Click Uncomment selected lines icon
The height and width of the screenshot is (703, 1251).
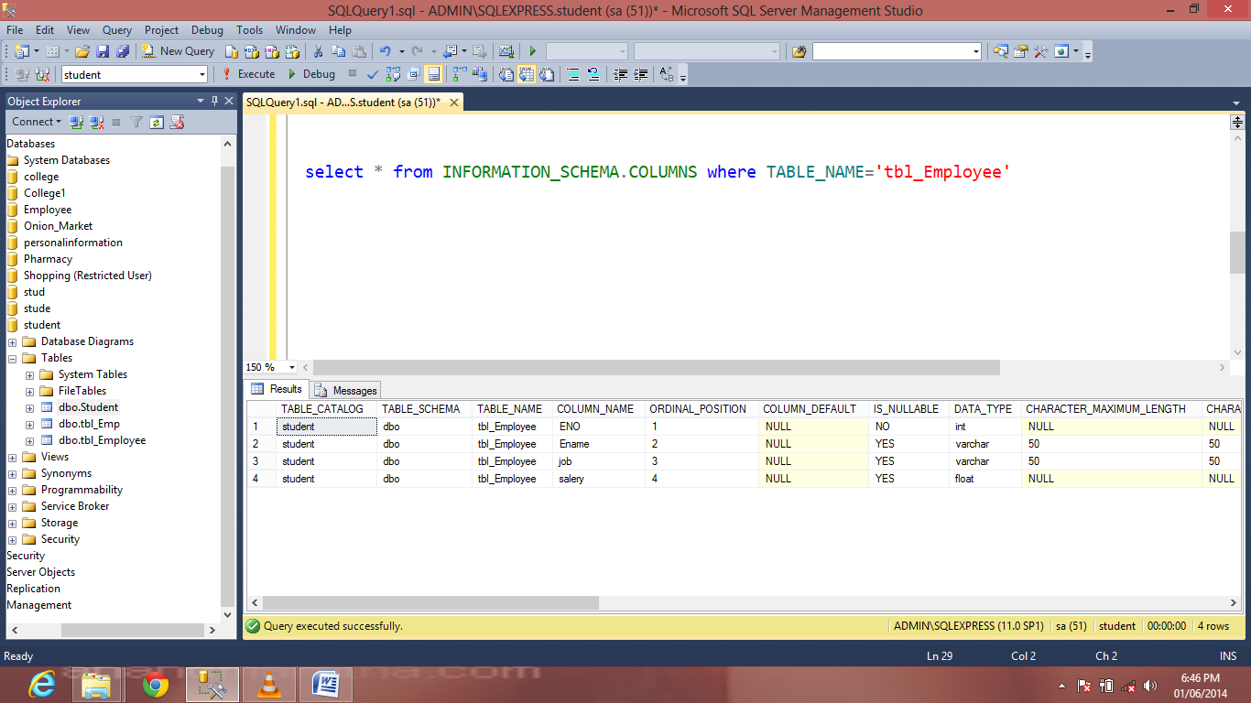click(593, 74)
